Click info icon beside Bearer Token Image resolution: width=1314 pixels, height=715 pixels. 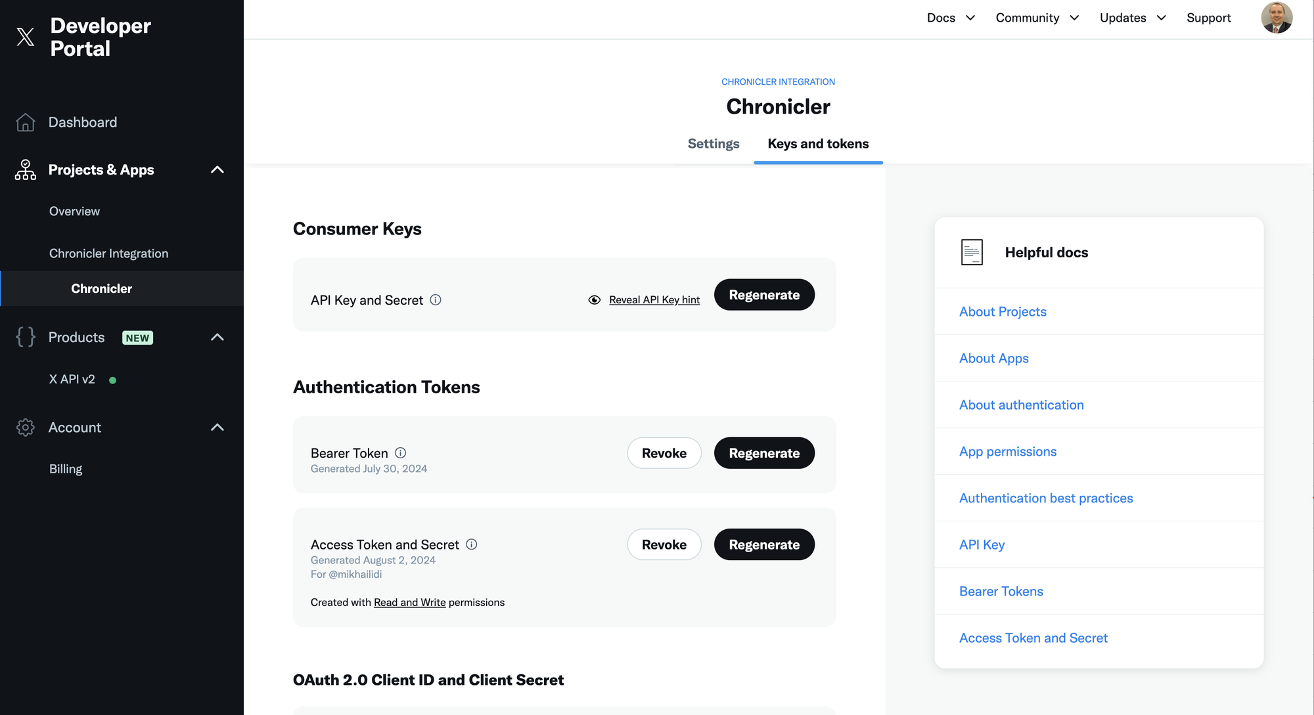[x=400, y=453]
